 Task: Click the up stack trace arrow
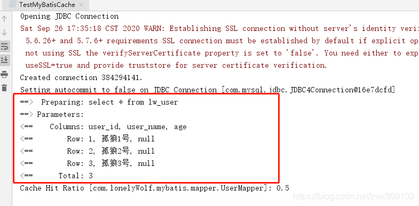(4, 19)
